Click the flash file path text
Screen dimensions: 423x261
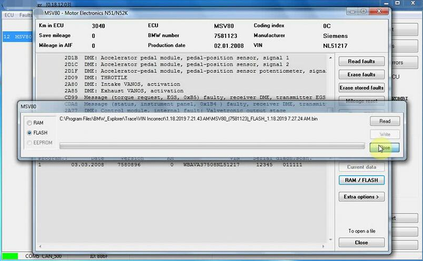[x=188, y=119]
